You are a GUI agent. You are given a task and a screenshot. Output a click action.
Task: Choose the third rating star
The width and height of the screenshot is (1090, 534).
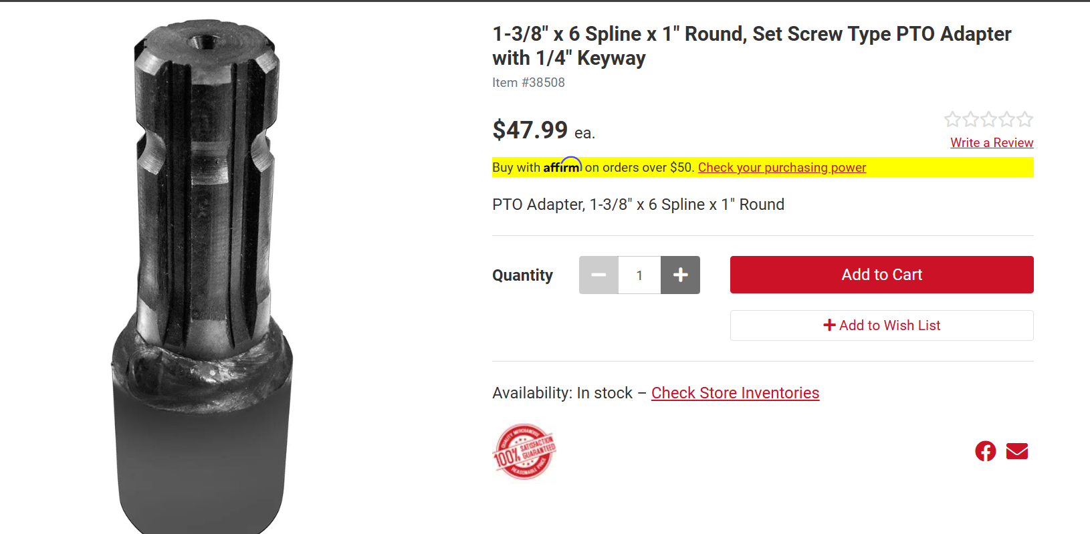tap(988, 120)
